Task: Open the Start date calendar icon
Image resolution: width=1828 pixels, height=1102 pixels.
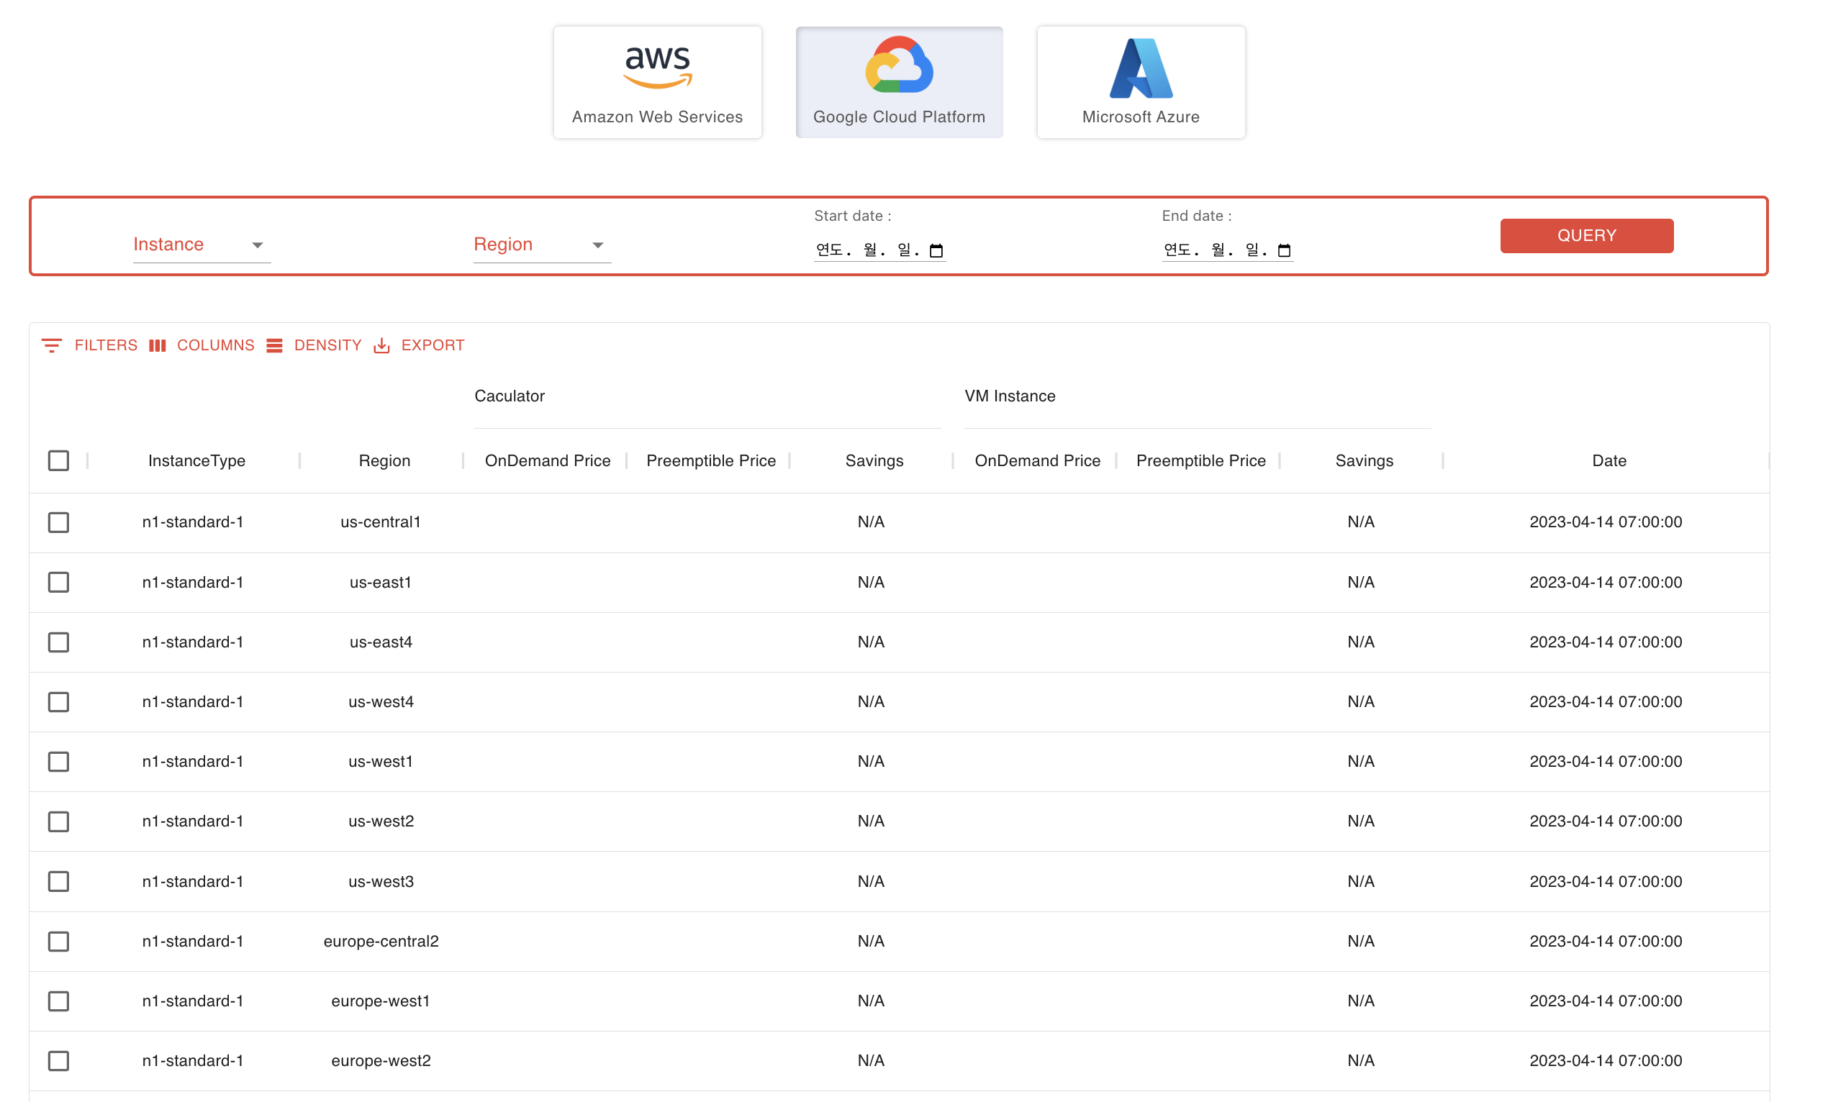Action: pos(937,250)
